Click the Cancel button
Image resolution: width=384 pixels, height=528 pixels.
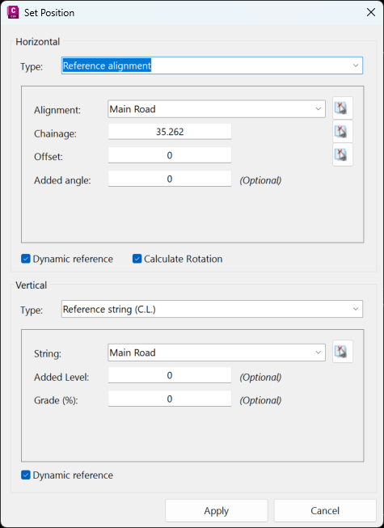click(325, 511)
